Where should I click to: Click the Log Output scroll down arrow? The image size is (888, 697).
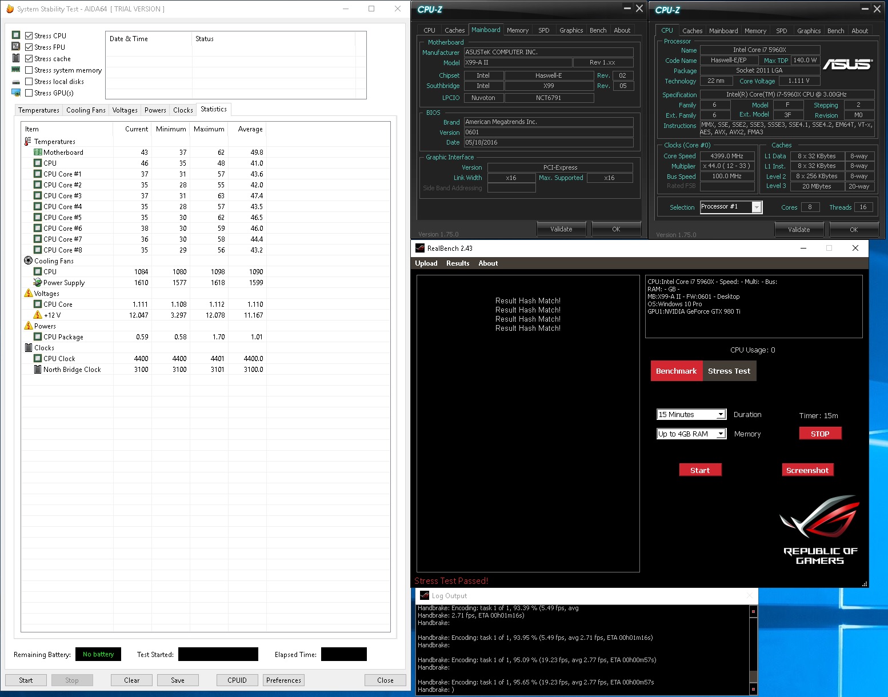[753, 689]
